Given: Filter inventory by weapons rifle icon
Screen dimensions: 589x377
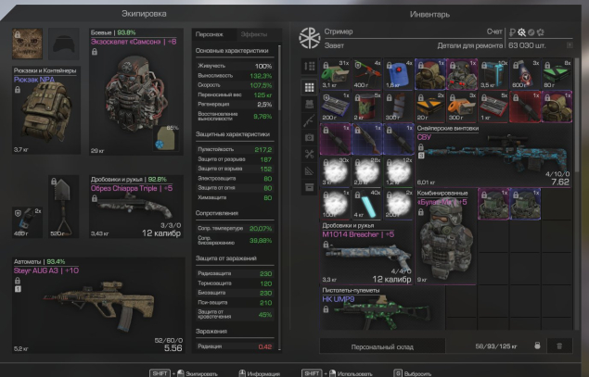Looking at the screenshot, I should pos(309,120).
